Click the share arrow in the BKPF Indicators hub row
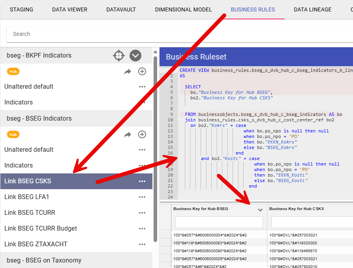 pos(127,71)
